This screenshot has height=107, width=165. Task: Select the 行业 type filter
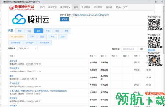[29, 31]
